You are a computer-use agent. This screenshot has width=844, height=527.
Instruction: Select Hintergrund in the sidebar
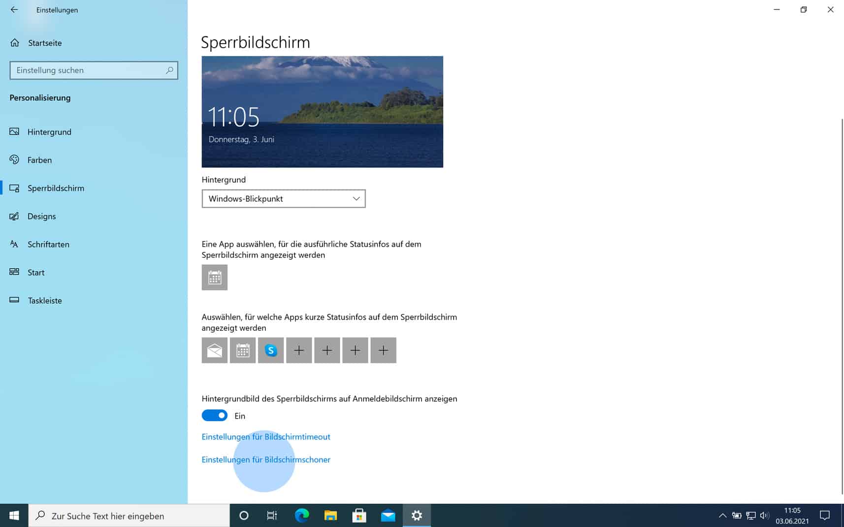94,132
